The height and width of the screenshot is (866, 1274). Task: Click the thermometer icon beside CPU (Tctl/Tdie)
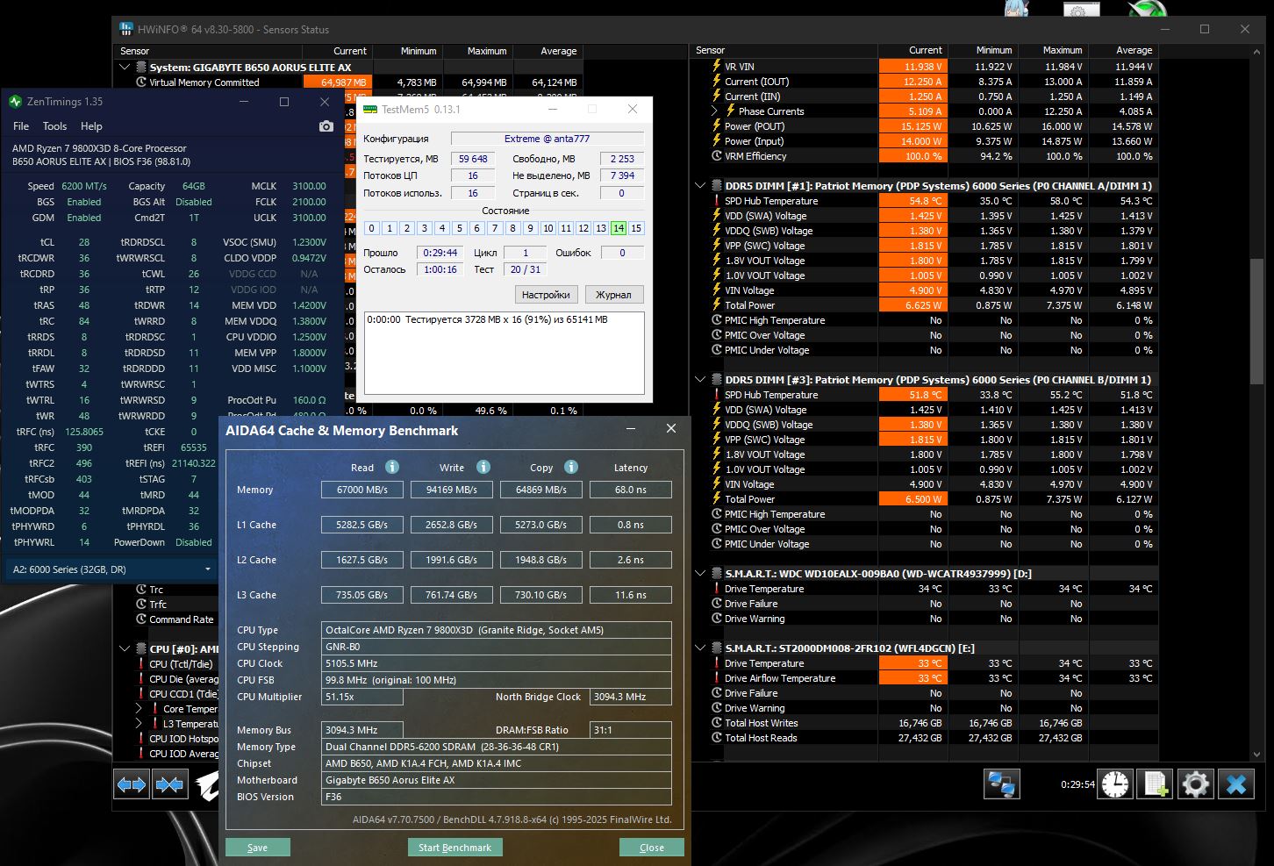tap(141, 664)
